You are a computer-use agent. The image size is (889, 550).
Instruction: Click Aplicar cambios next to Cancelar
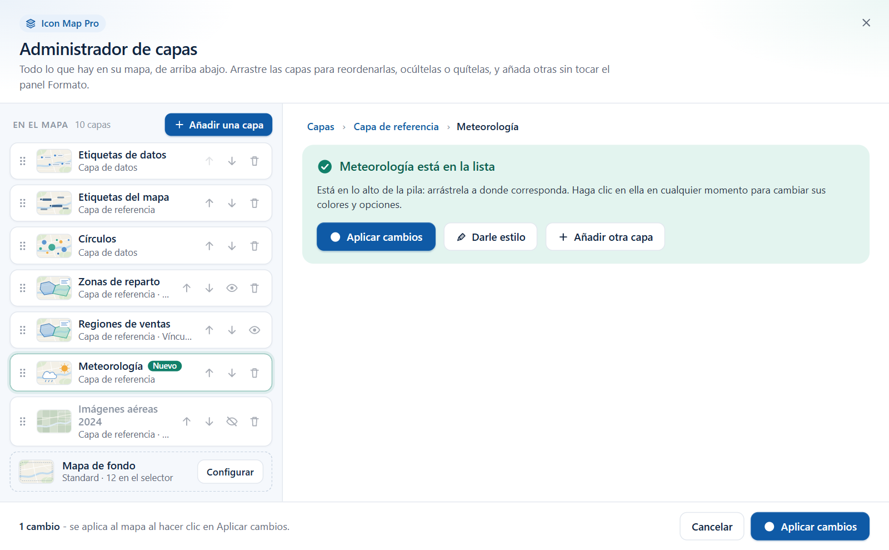(810, 527)
